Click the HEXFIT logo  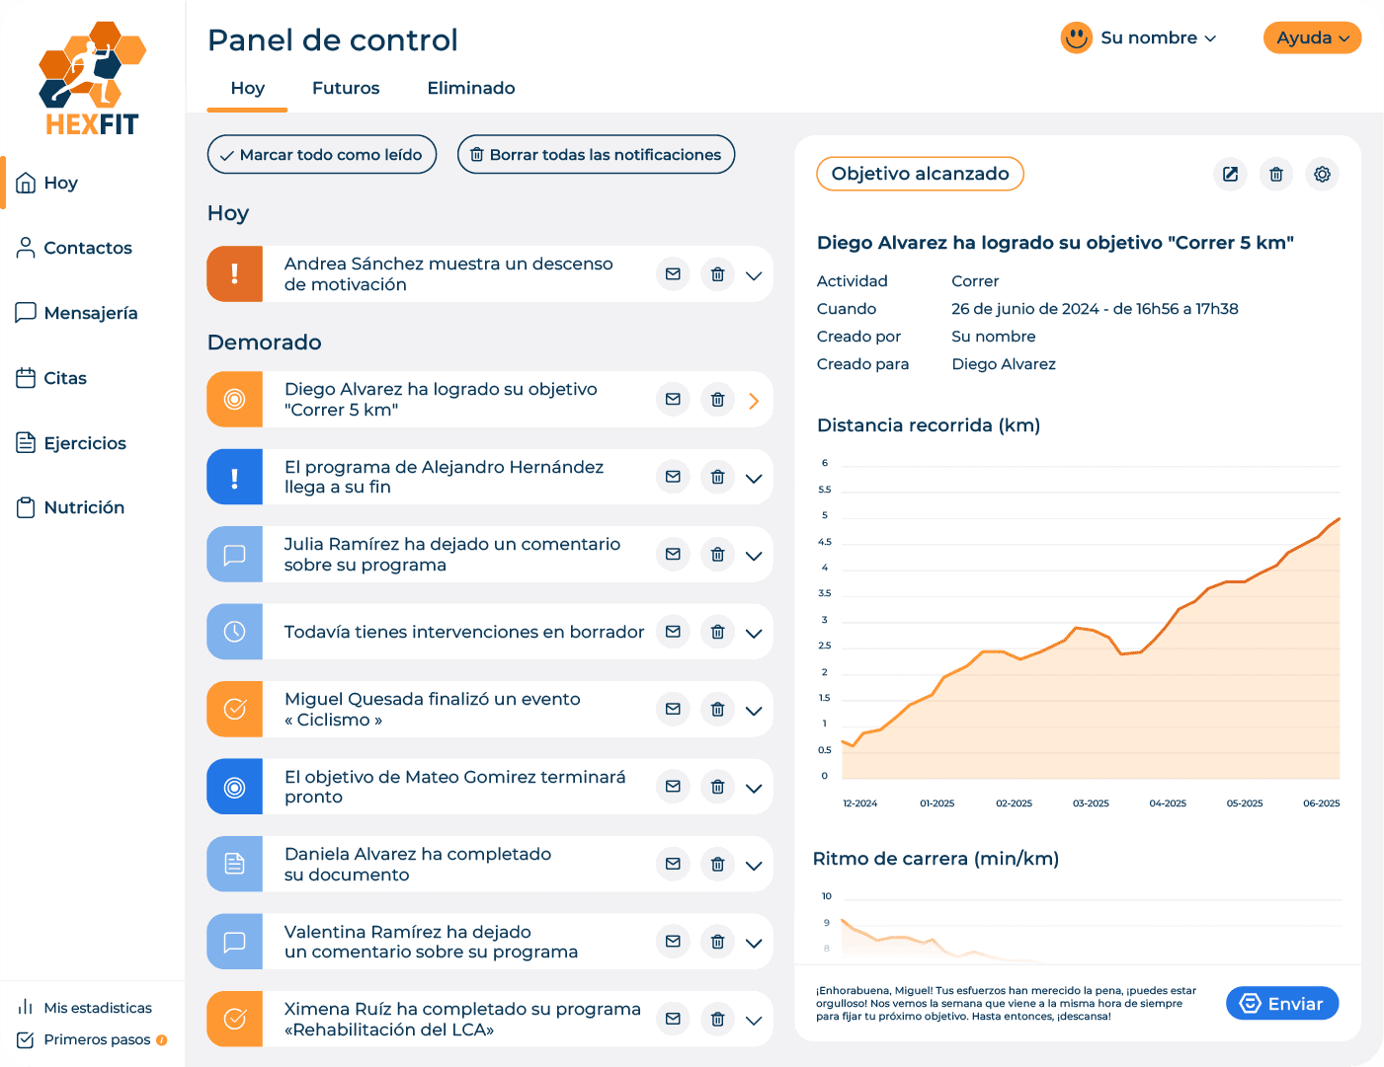pos(92,79)
